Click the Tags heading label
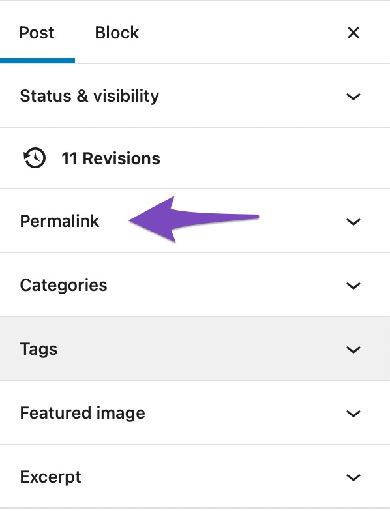 pyautogui.click(x=38, y=349)
